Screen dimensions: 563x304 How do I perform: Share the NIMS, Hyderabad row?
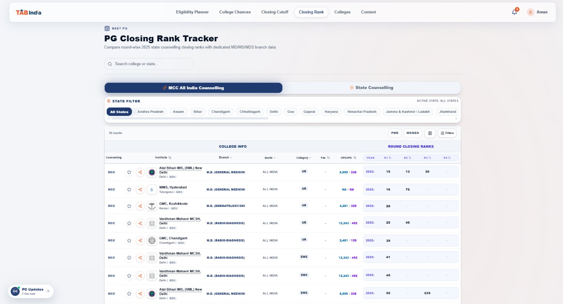coord(140,189)
